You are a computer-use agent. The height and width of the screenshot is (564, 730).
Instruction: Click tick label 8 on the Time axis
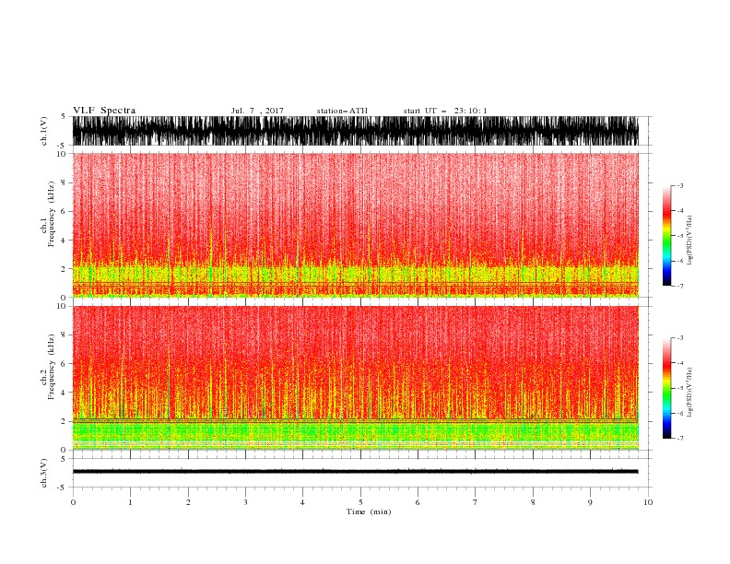(533, 502)
